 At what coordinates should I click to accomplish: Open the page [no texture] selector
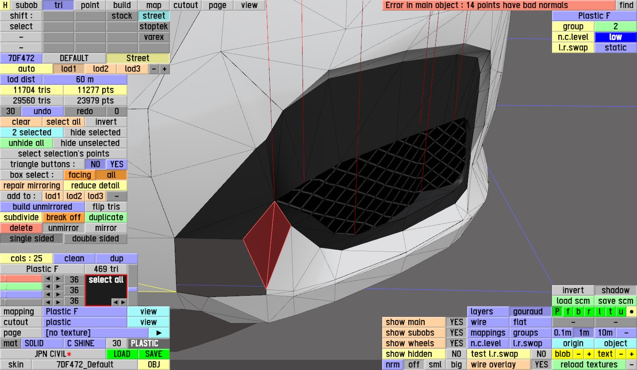pos(96,333)
